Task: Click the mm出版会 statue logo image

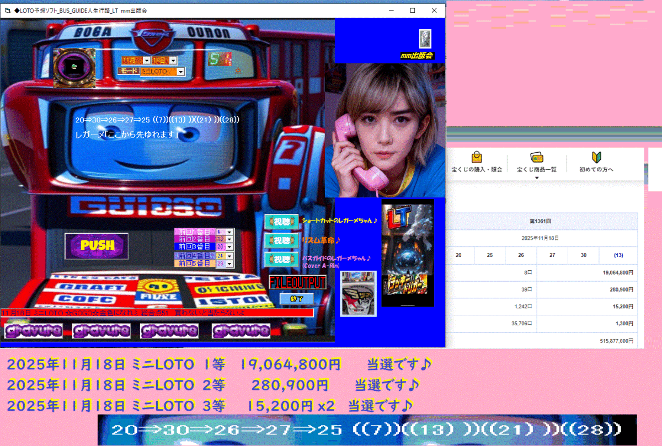Action: (425, 39)
